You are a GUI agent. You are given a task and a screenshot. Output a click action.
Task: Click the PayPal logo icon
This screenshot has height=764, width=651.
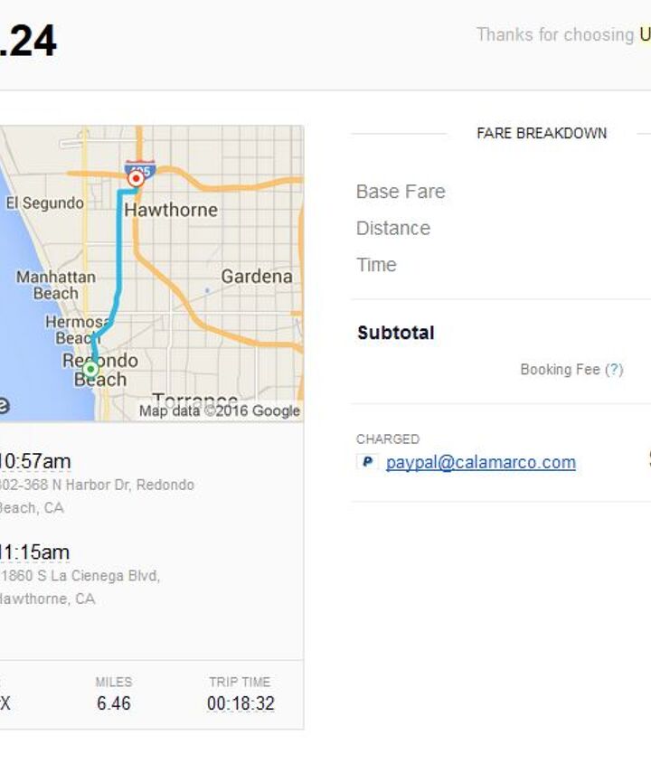coord(367,462)
